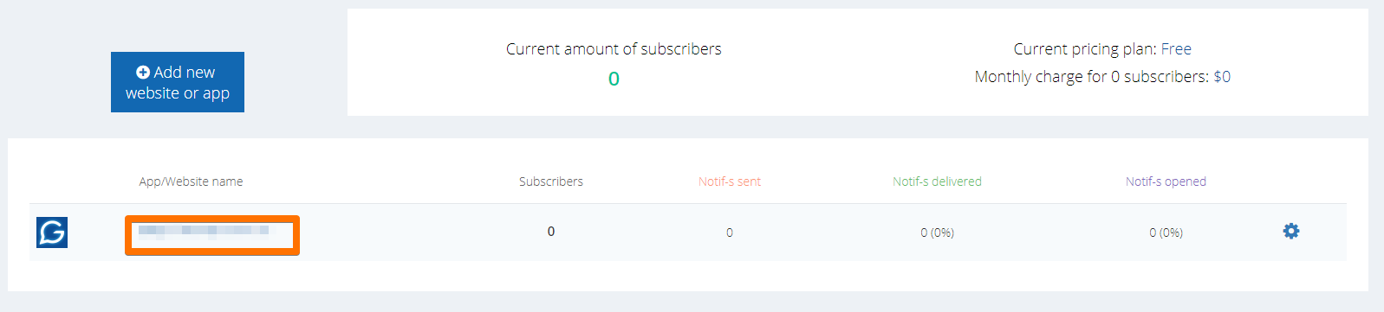The image size is (1384, 312).
Task: Click Current amount of subscribers label
Action: 614,49
